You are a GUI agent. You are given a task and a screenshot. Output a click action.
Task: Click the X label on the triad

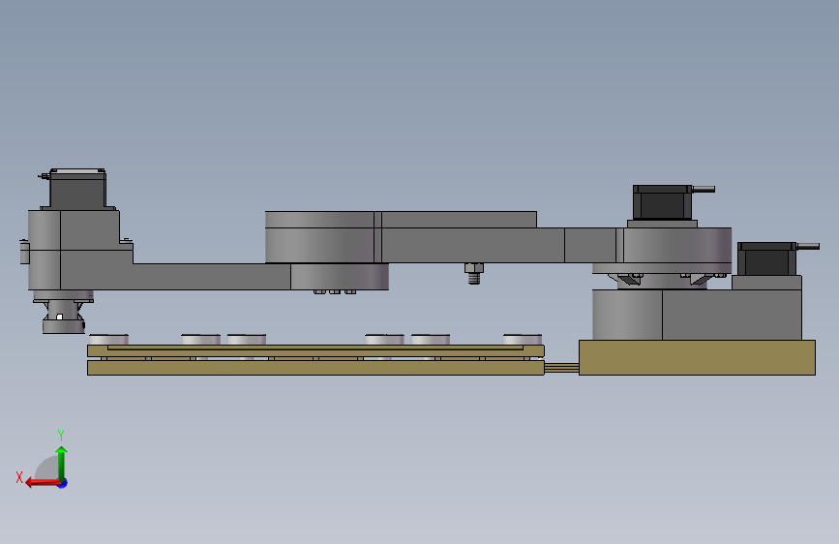point(19,477)
